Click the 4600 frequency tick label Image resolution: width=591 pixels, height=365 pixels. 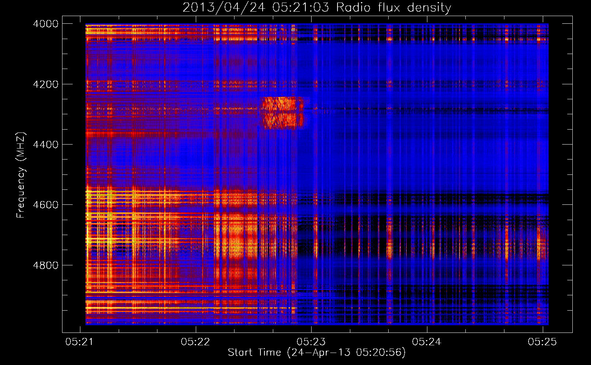click(46, 205)
